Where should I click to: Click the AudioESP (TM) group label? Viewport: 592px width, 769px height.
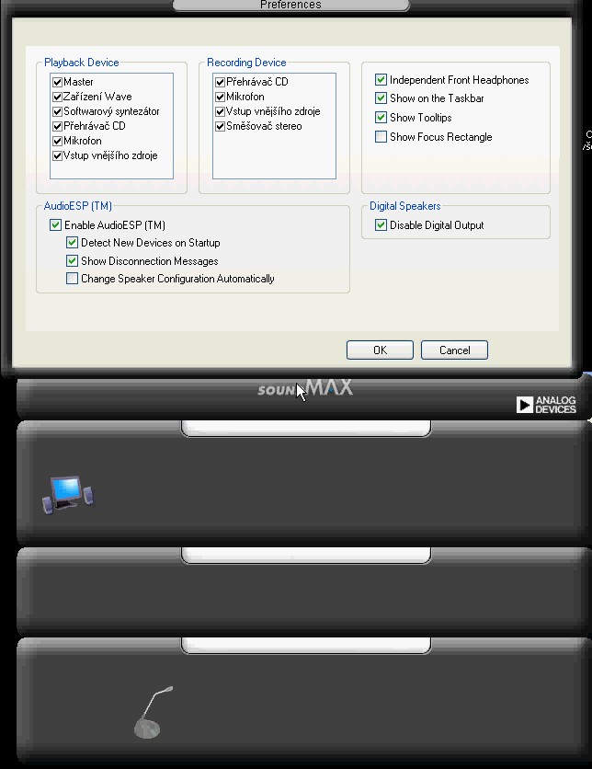tap(78, 206)
